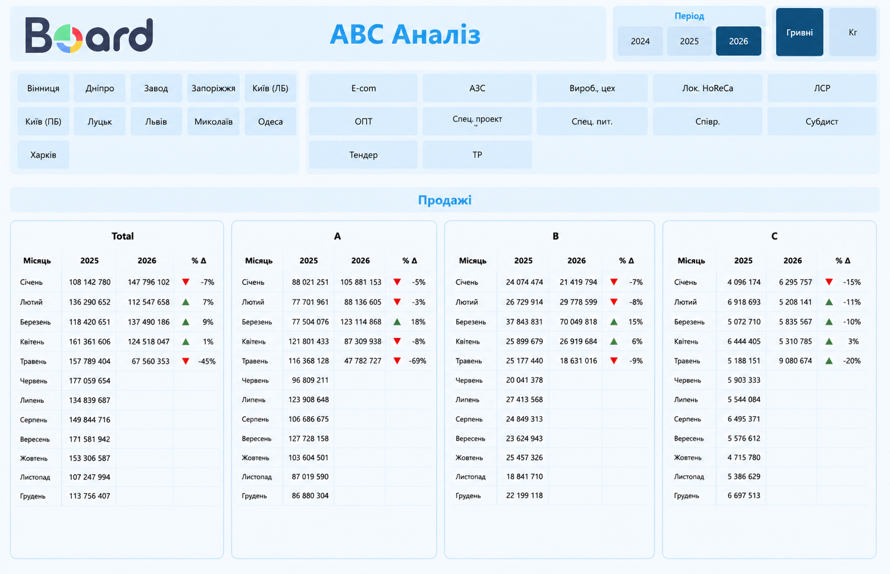The image size is (890, 574).
Task: Click the -69% change in table A
Action: [x=417, y=361]
